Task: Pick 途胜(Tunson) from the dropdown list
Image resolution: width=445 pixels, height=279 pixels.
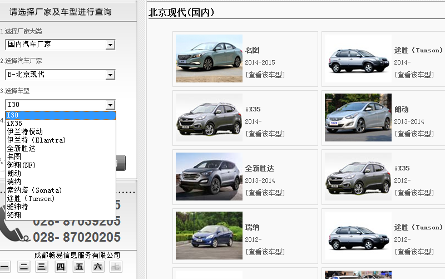Action: coord(61,199)
